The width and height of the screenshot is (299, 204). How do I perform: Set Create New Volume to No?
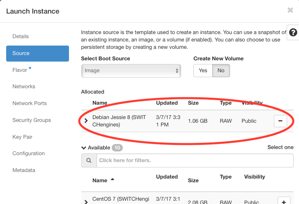(221, 71)
